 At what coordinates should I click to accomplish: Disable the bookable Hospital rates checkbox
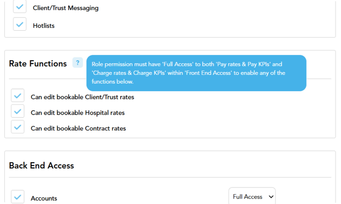(18, 111)
